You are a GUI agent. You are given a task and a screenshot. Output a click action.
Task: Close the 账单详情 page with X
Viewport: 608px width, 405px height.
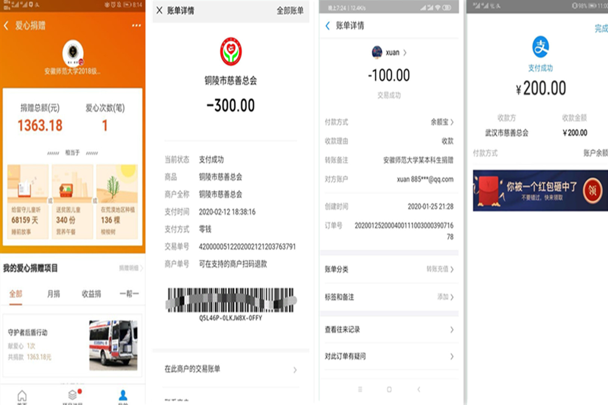[160, 10]
